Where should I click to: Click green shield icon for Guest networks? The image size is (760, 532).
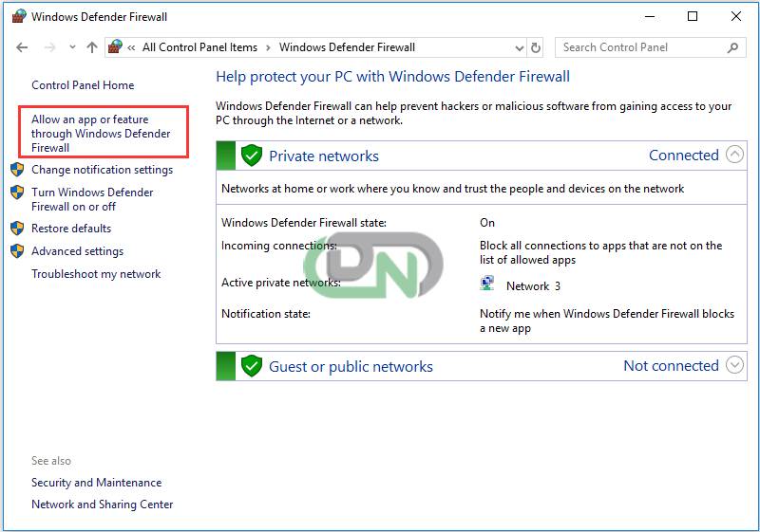[x=252, y=366]
